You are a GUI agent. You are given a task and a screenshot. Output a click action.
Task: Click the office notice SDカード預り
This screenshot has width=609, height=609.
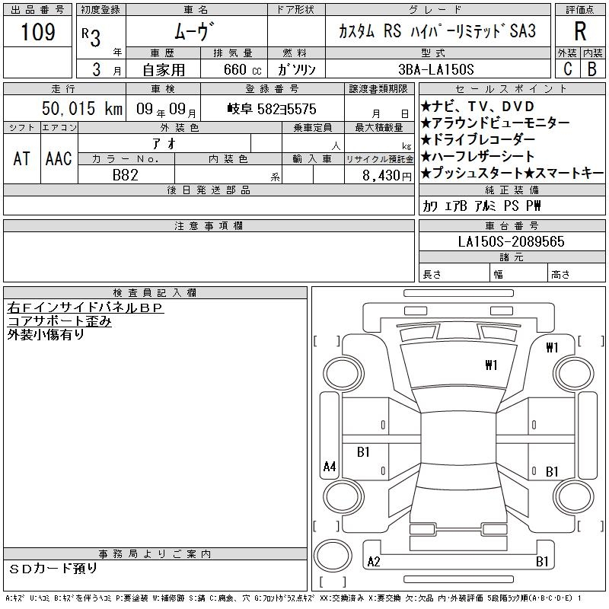click(x=53, y=569)
